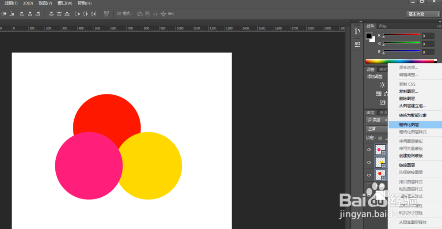Viewport: 442px width, 229px height.
Task: Hide the pink circle layer via eye icon
Action: 369,150
